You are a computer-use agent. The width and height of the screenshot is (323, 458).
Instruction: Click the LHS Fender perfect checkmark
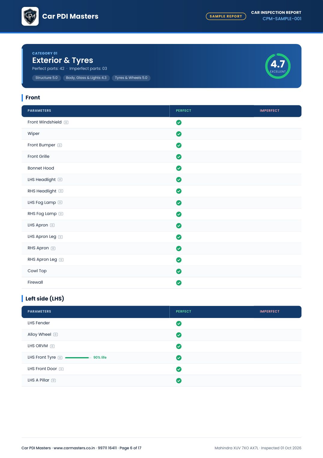click(179, 323)
